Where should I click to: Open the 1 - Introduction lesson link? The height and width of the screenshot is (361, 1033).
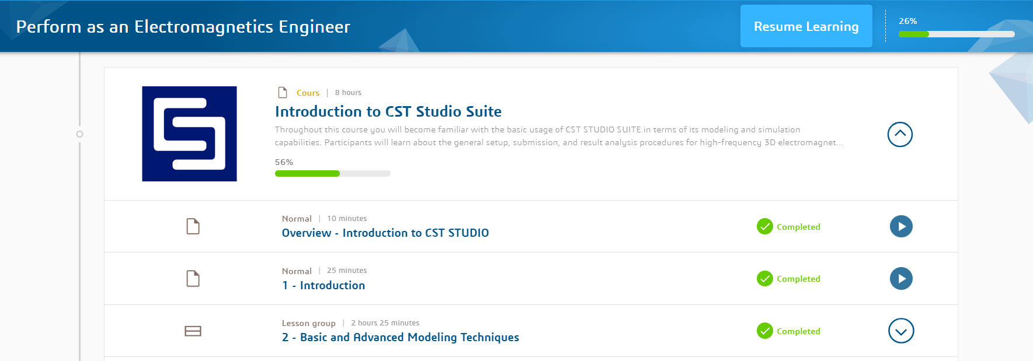tap(324, 285)
